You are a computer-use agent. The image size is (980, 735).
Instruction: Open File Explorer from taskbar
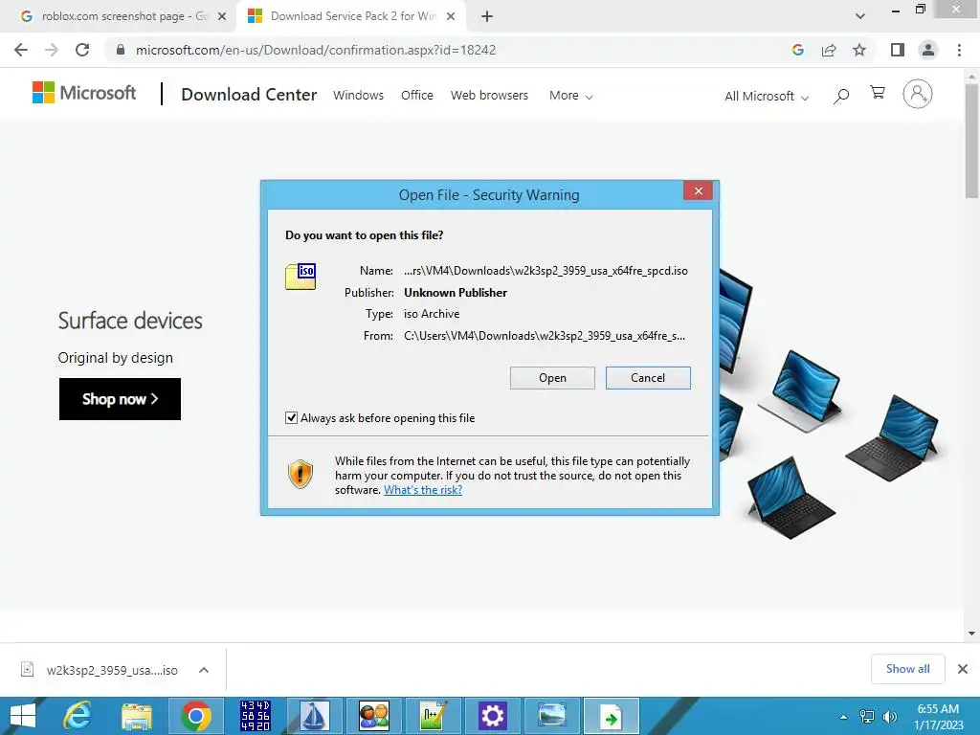137,716
